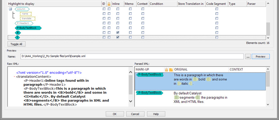Click the Code Segment column header
Image resolution: width=279 pixels, height=120 pixels.
pyautogui.click(x=217, y=4)
